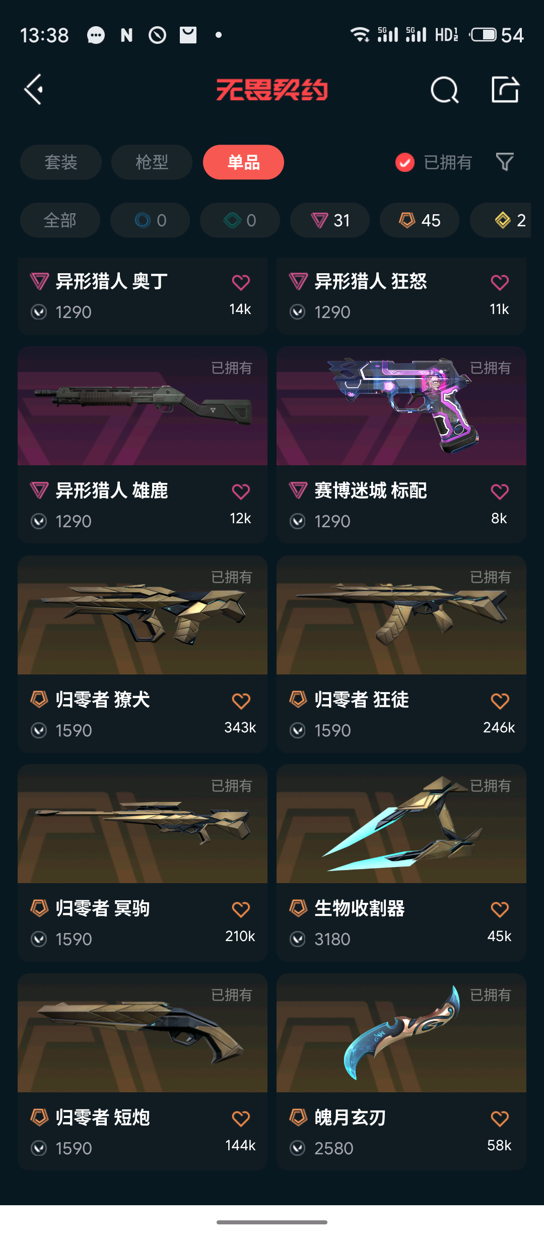The height and width of the screenshot is (1240, 544).
Task: Tap heart icon on 生物收割器
Action: (500, 909)
